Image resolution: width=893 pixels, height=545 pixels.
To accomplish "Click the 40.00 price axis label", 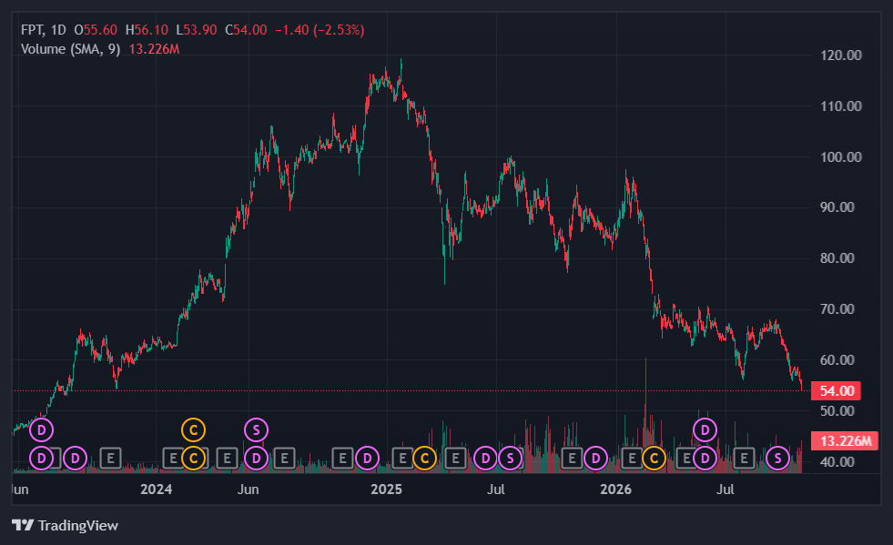I will coord(837,461).
